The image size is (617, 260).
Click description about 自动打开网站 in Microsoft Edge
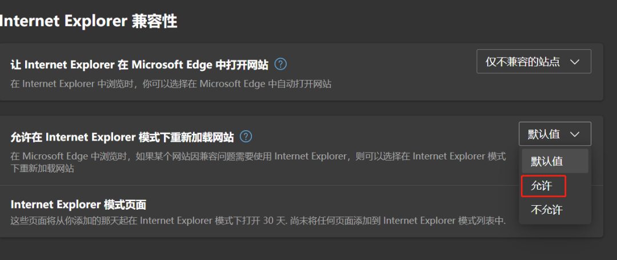(x=171, y=84)
